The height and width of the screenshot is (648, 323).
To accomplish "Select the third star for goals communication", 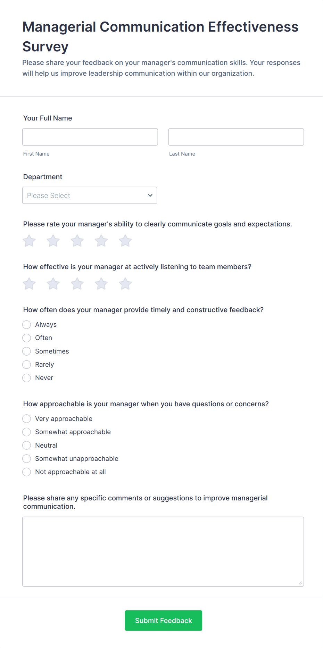I will tap(77, 241).
